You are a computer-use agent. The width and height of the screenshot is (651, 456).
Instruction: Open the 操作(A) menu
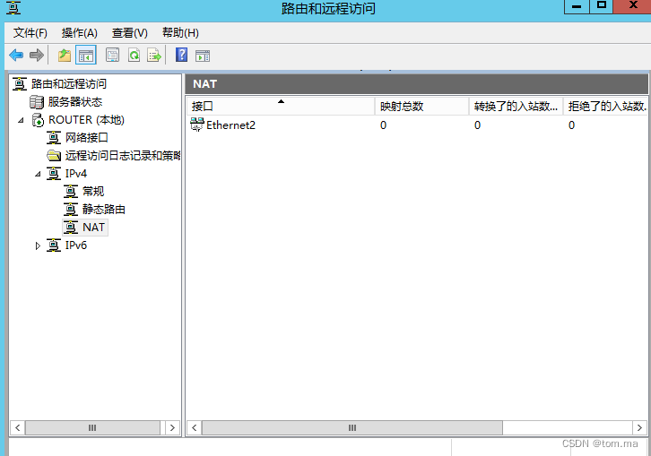tap(79, 33)
